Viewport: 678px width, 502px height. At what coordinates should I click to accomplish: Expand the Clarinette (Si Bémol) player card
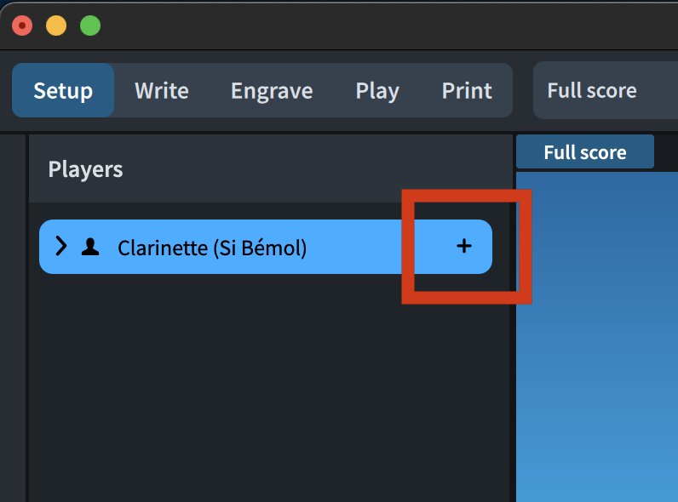click(x=60, y=247)
